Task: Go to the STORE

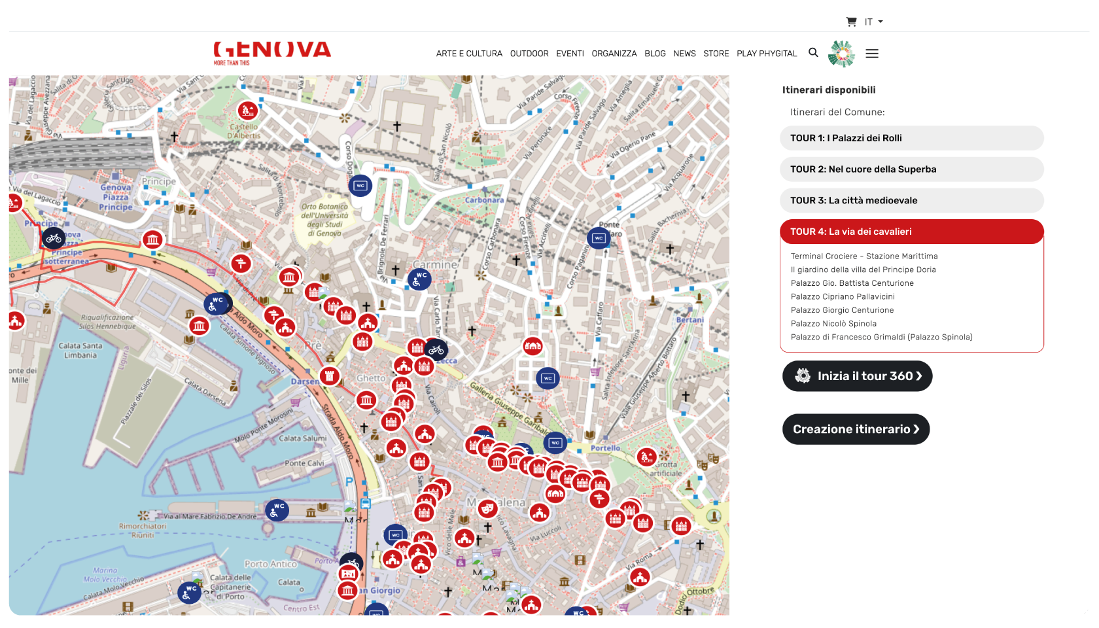Action: [716, 54]
